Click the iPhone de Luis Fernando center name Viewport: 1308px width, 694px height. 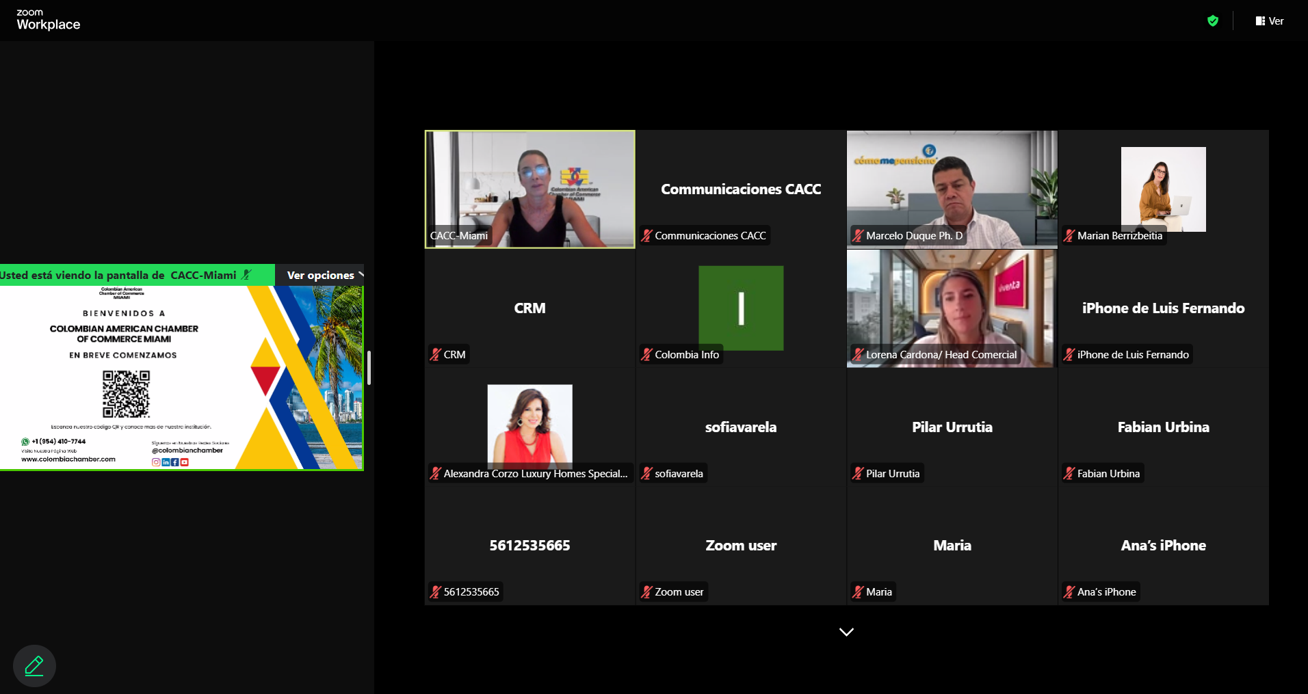1163,308
